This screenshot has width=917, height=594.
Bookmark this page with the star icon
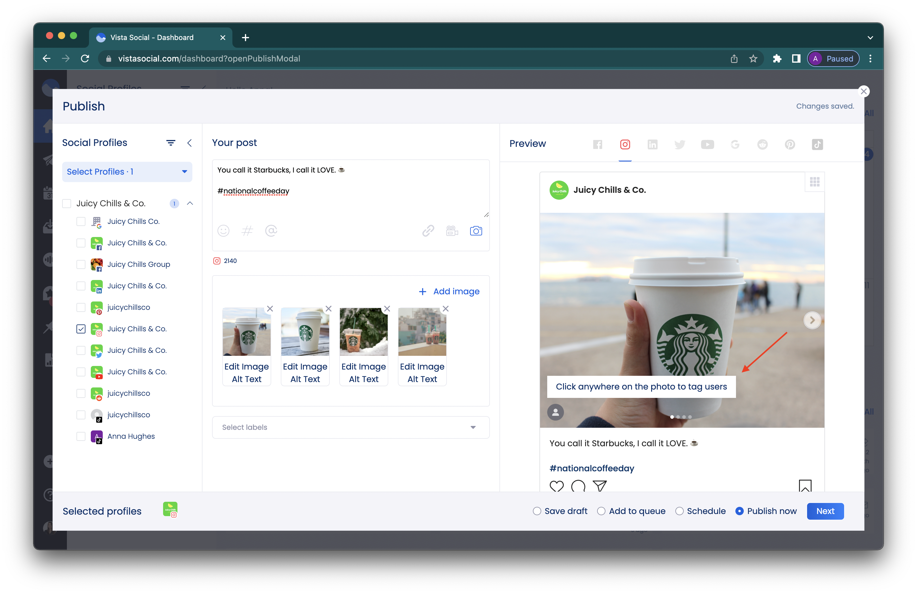point(753,59)
